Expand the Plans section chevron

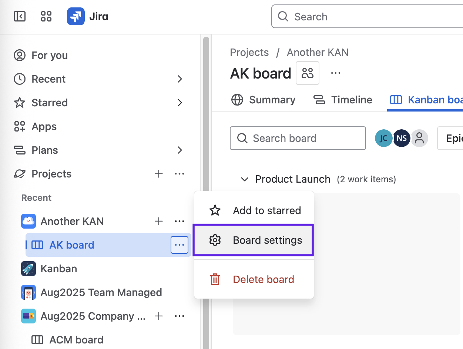pyautogui.click(x=180, y=150)
